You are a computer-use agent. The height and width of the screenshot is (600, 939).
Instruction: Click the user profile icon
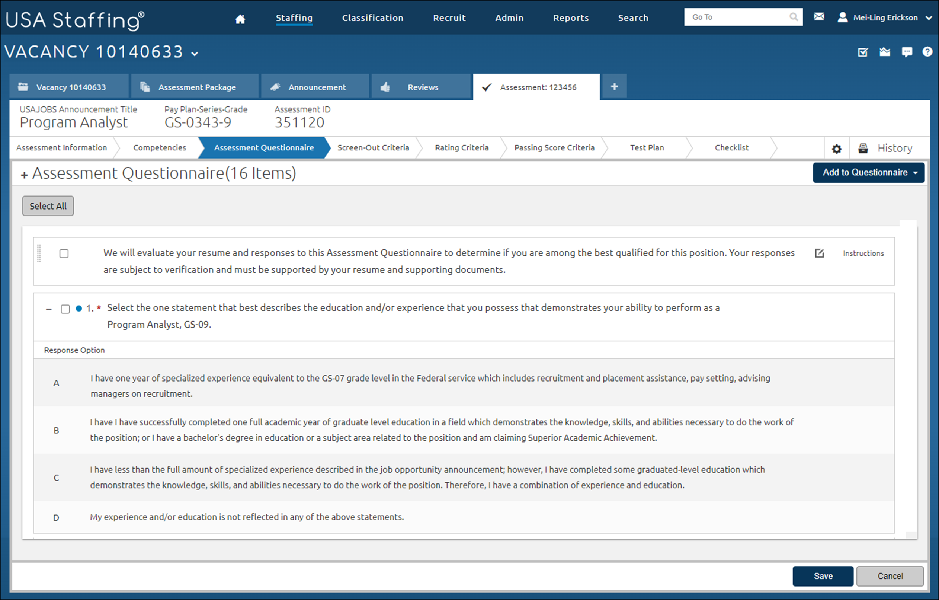point(843,17)
